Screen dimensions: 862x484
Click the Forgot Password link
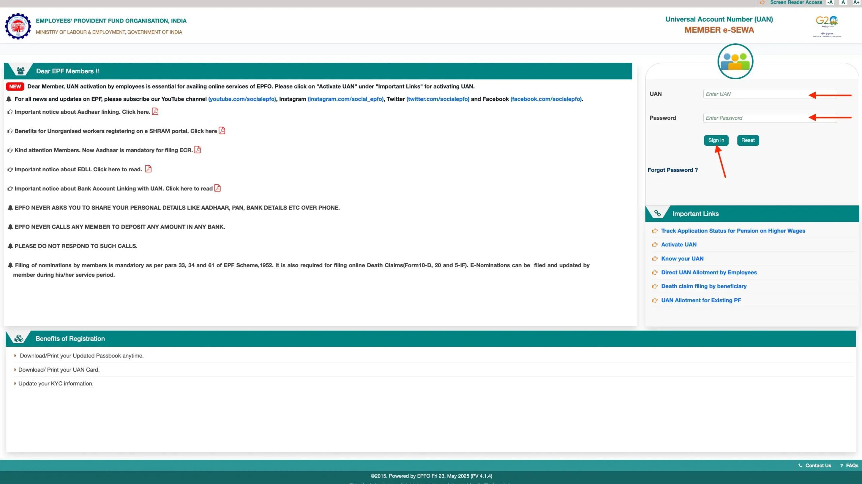672,170
